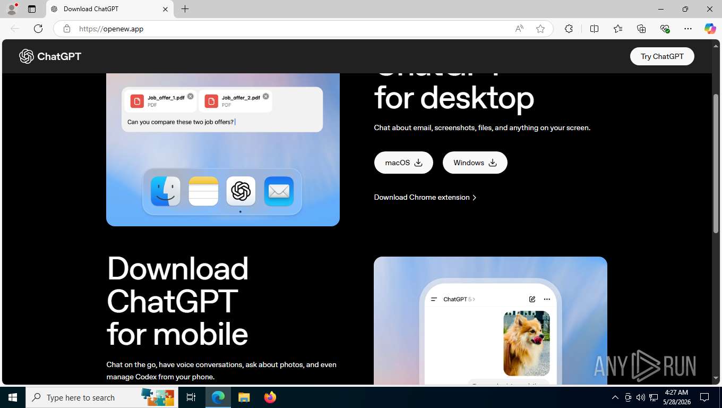Click the dog photo thumbnail
This screenshot has width=722, height=408.
pyautogui.click(x=527, y=343)
